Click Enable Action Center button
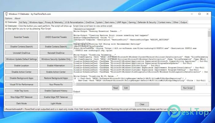The width and height of the screenshot is (215, 123). point(56,72)
